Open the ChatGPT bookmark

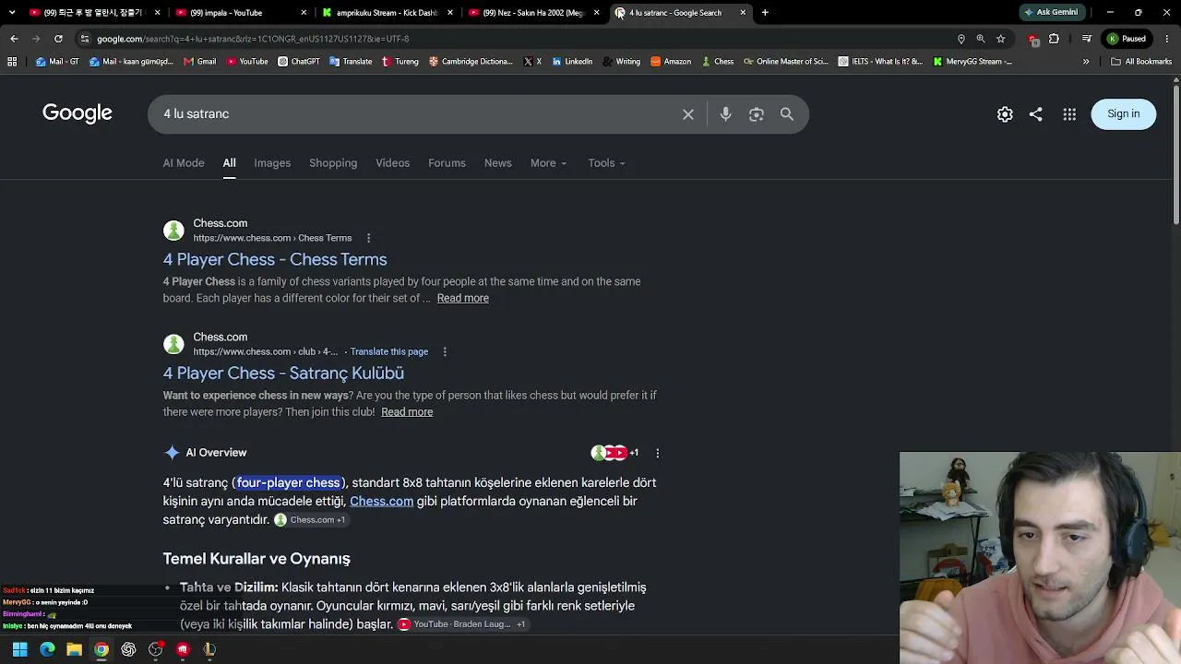tap(298, 62)
